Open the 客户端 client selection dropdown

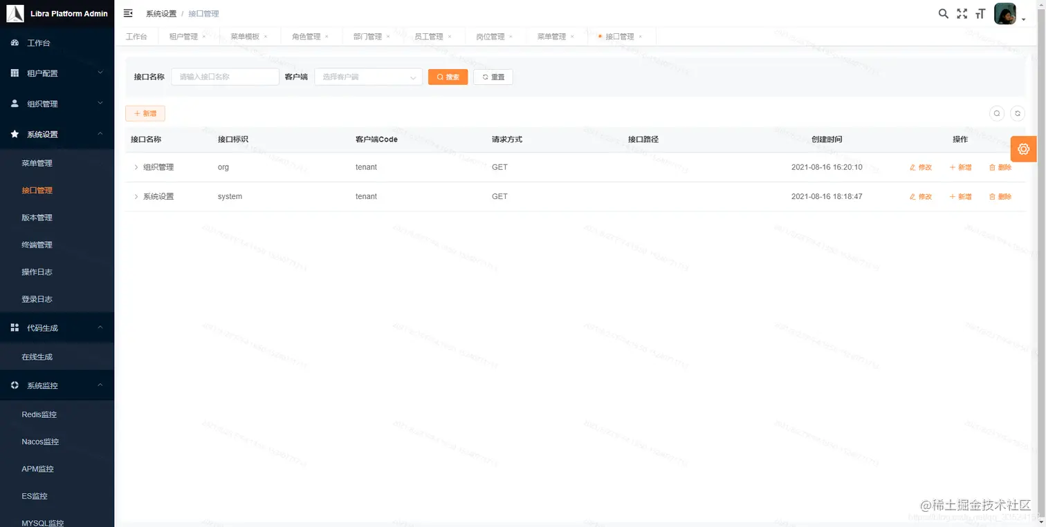pos(367,77)
